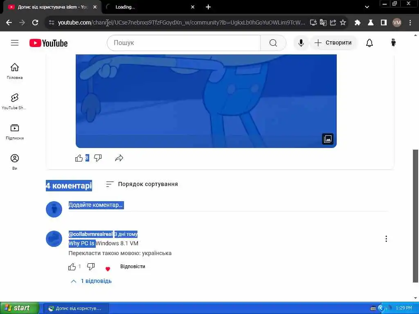419x314 pixels.
Task: Click the keyboard icon in system tray
Action: [x=373, y=308]
